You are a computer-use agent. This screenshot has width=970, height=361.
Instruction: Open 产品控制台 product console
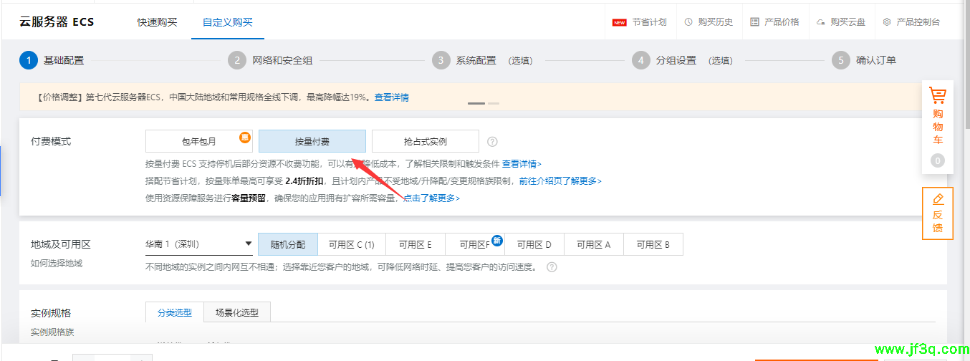point(911,22)
